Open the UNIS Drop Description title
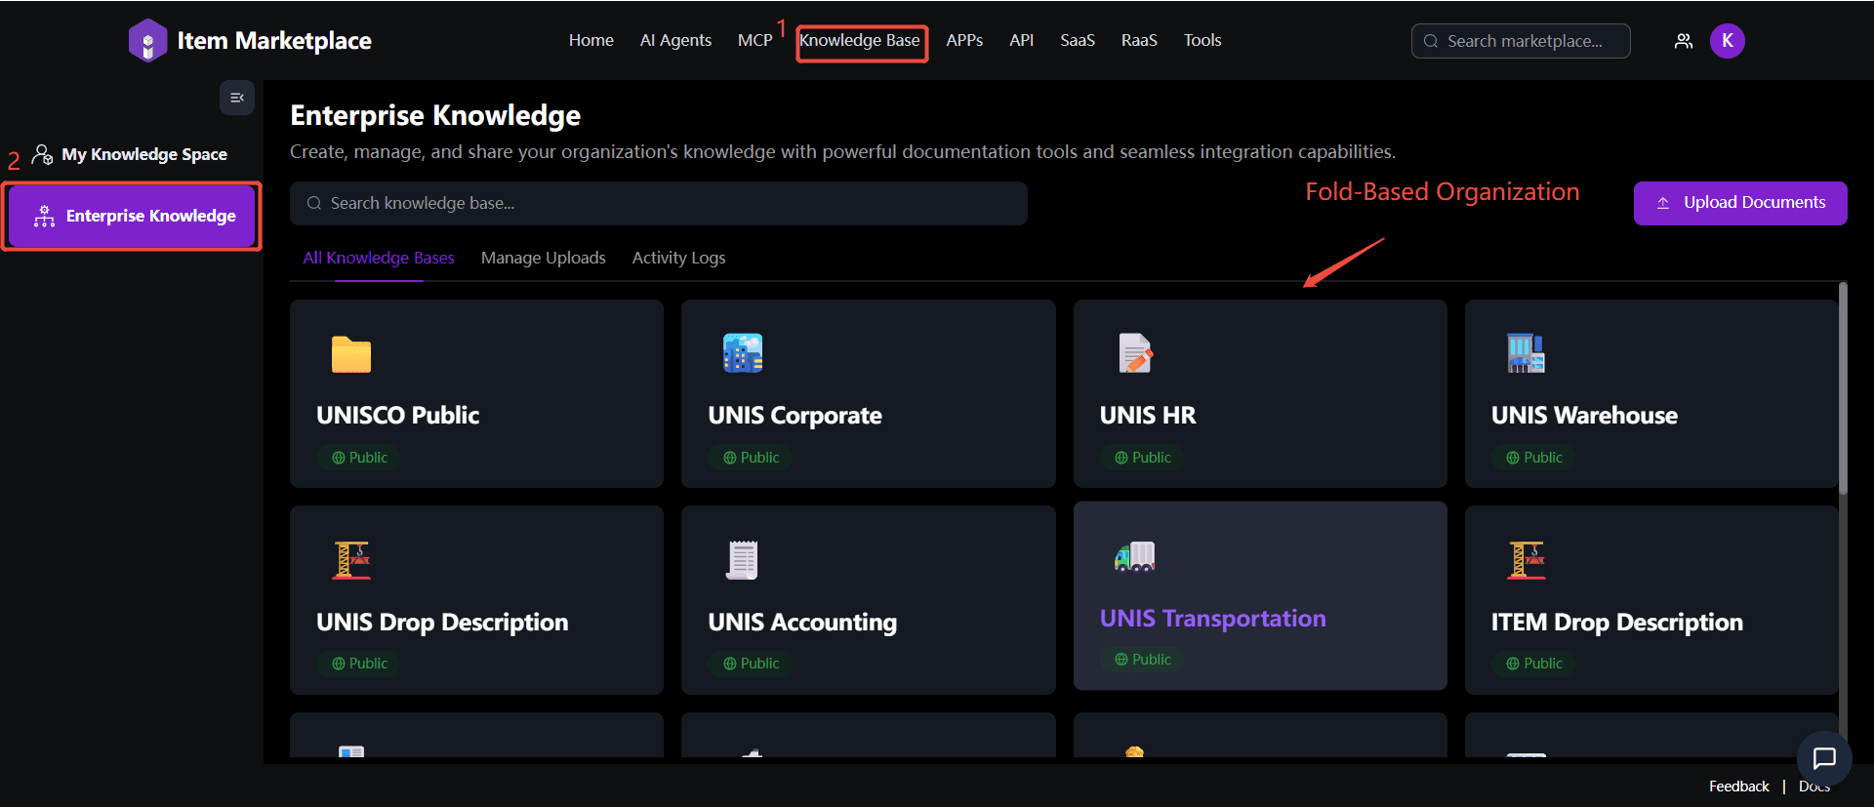1874x807 pixels. (x=442, y=623)
